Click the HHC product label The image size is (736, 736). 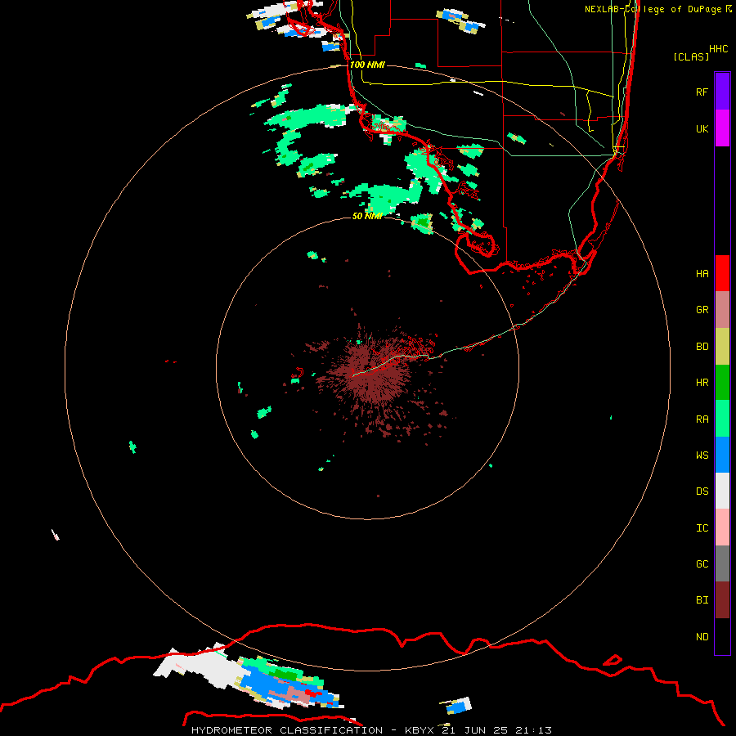point(719,49)
